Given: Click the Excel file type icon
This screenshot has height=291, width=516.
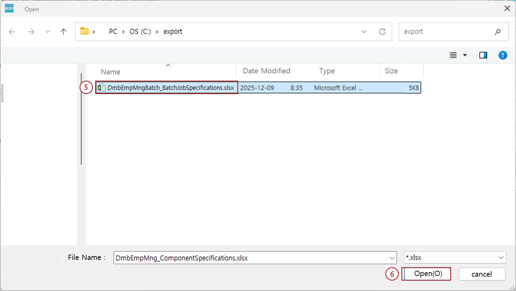Looking at the screenshot, I should coord(102,87).
